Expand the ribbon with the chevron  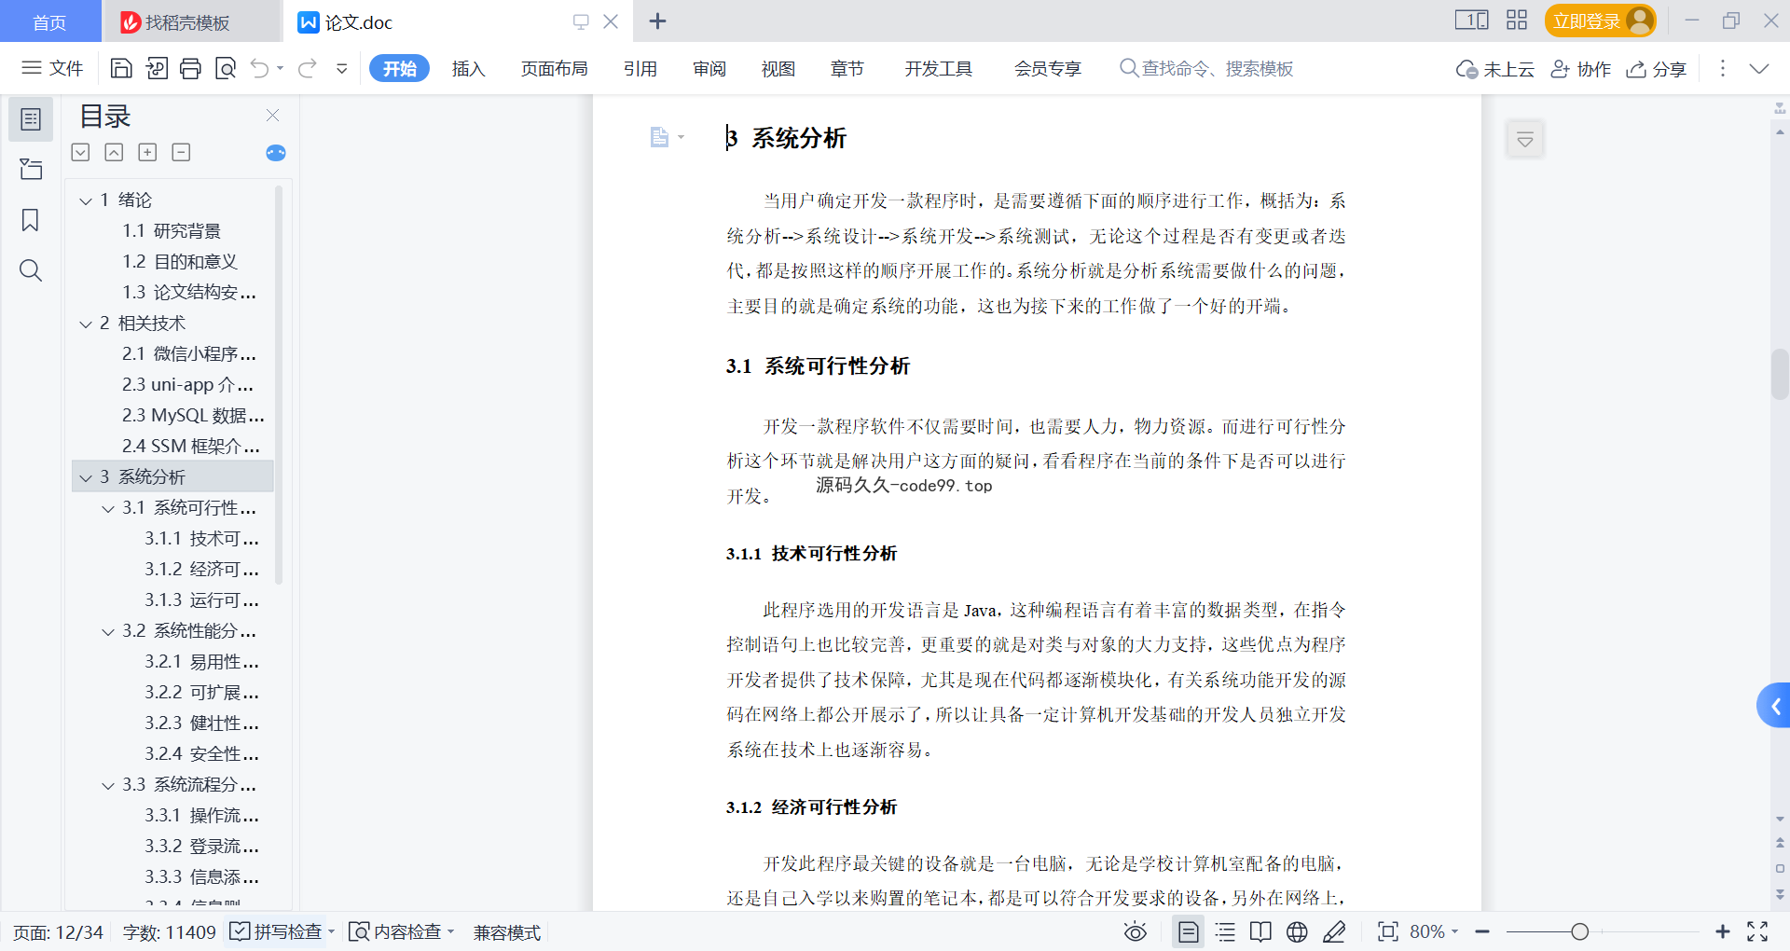coord(1759,68)
